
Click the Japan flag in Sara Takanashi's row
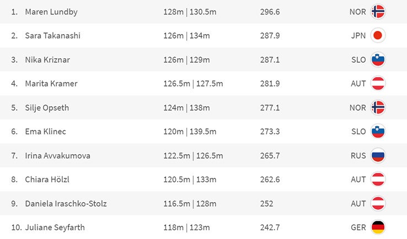[x=378, y=36]
